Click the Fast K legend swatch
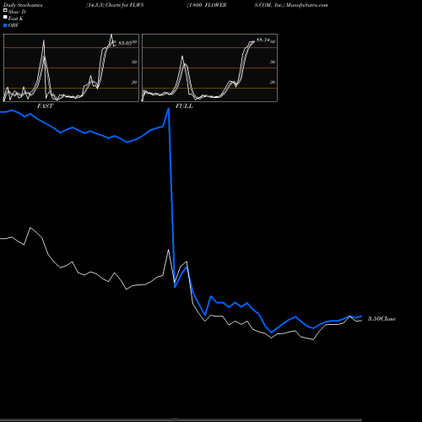Image resolution: width=422 pixels, height=422 pixels. [x=5, y=17]
